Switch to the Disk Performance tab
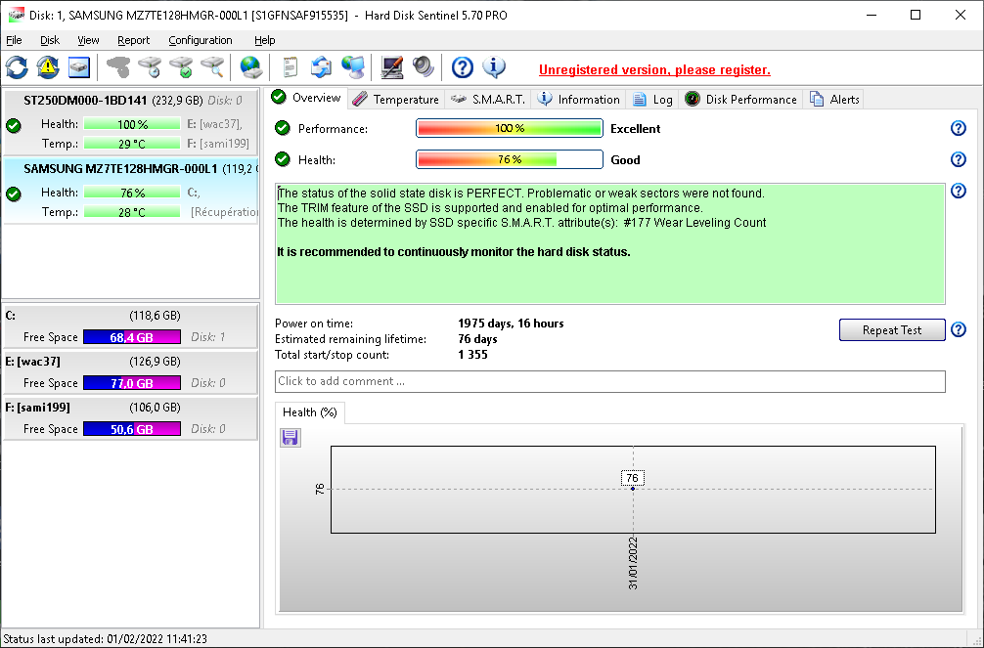 741,99
